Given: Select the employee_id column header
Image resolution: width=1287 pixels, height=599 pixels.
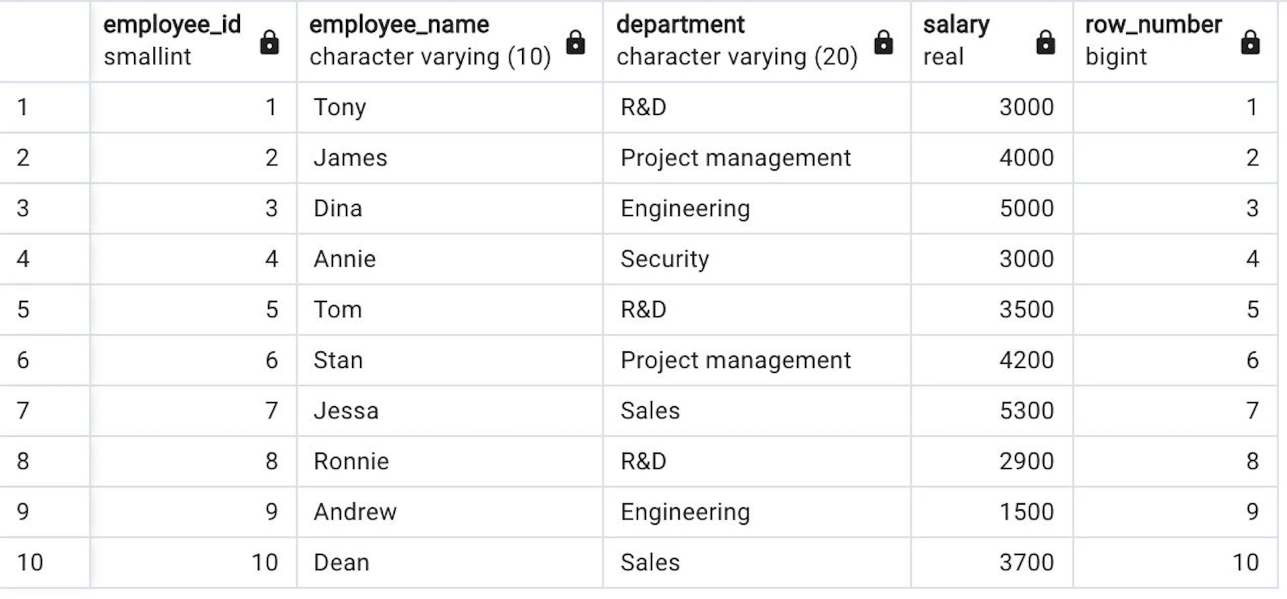Looking at the screenshot, I should point(171,25).
